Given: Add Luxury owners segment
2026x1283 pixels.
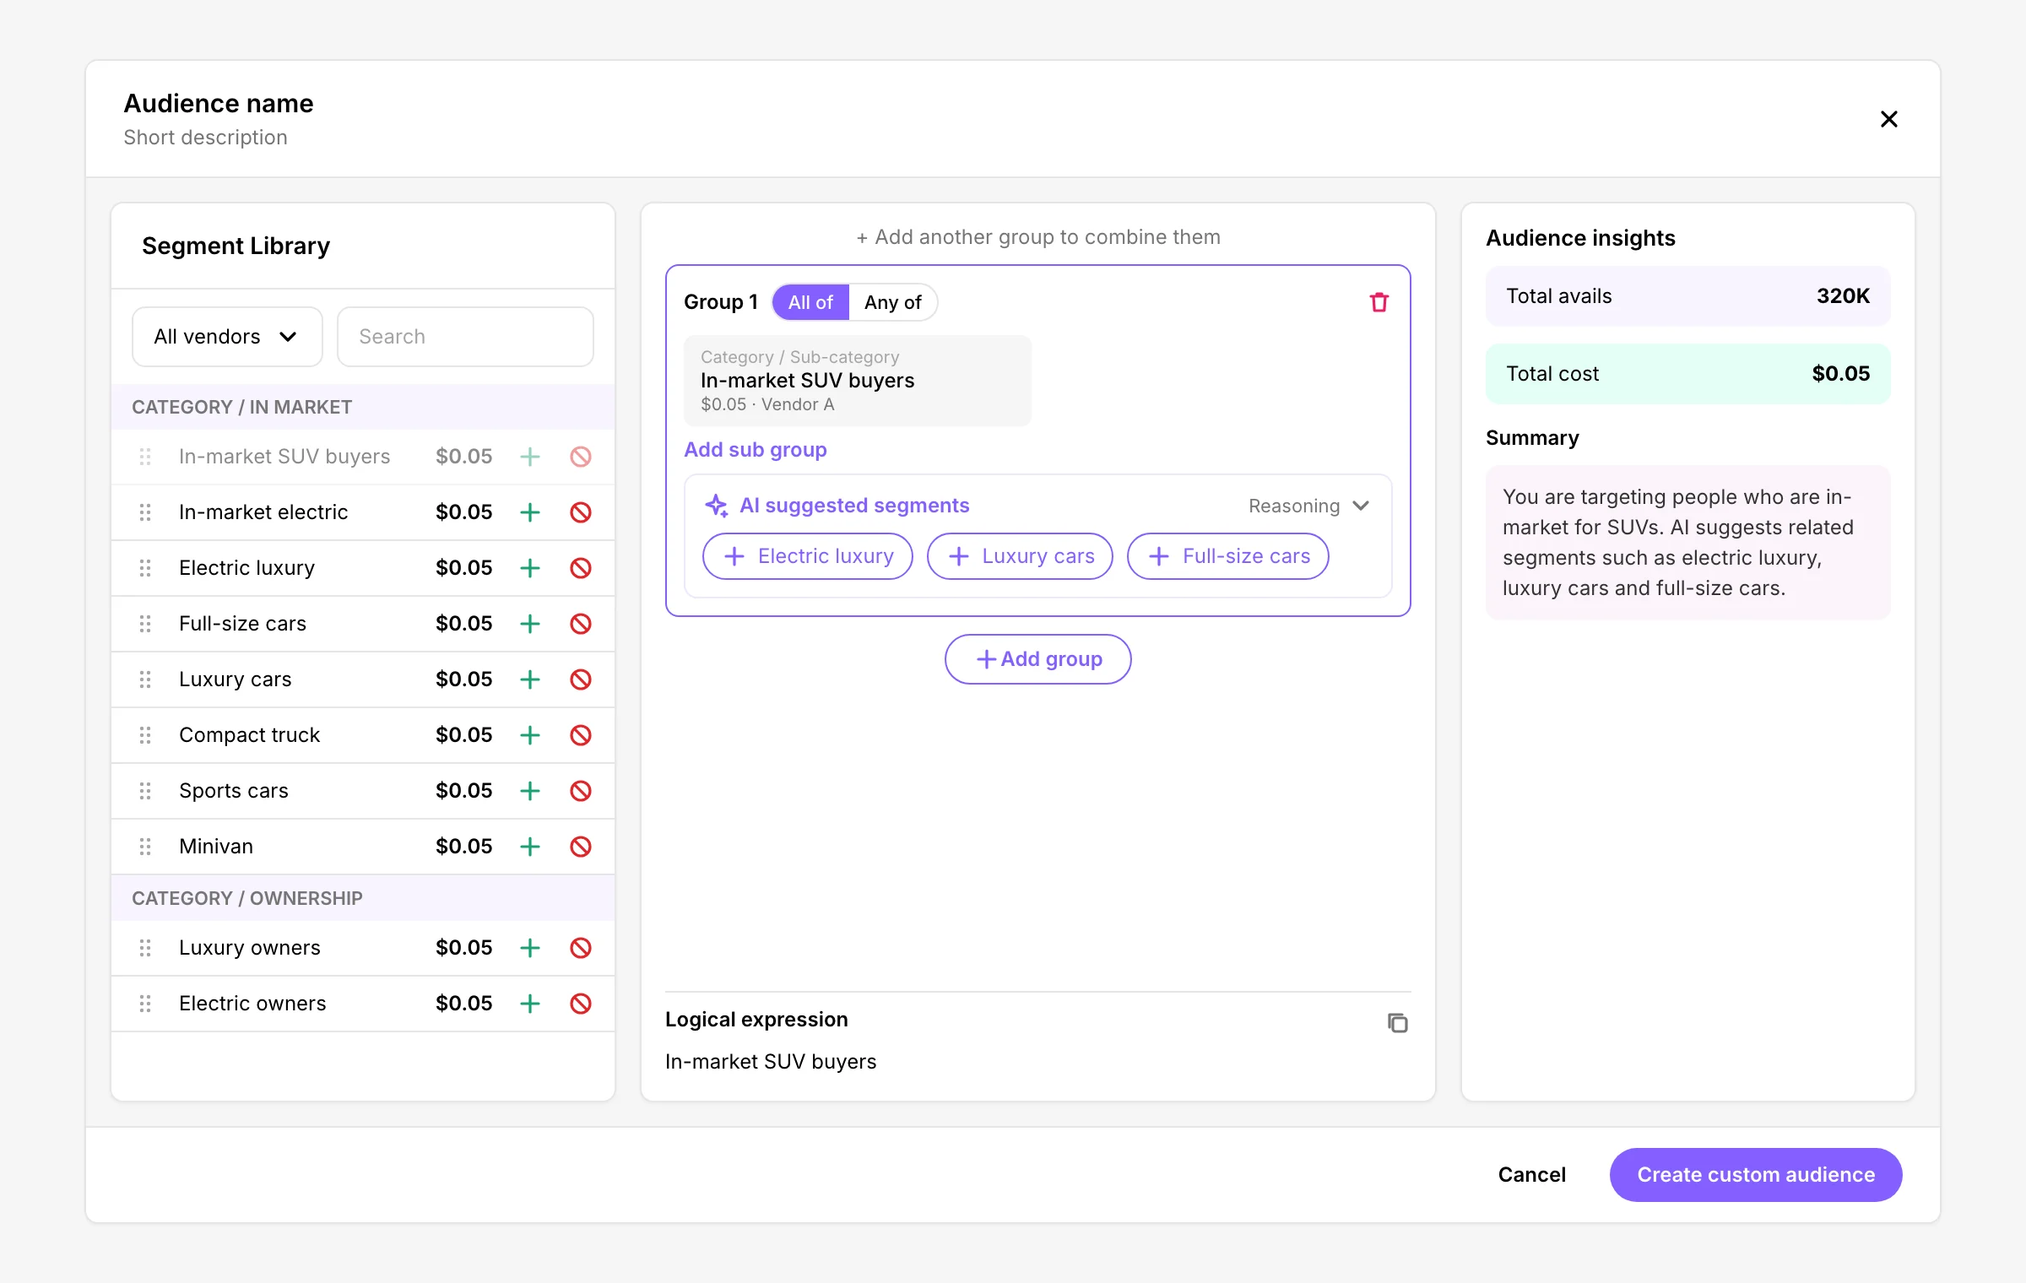Looking at the screenshot, I should click(530, 948).
